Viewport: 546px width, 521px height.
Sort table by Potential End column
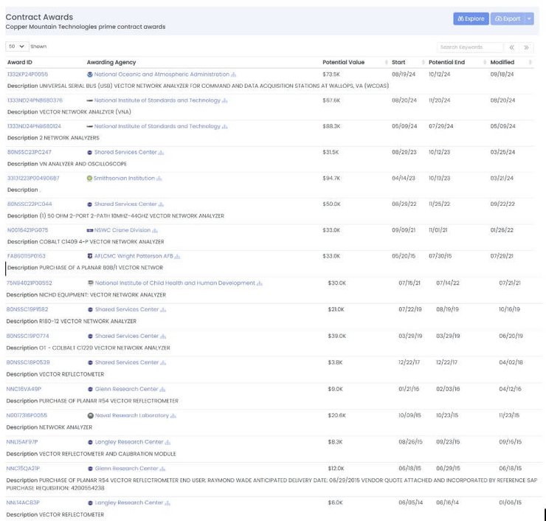click(x=446, y=62)
